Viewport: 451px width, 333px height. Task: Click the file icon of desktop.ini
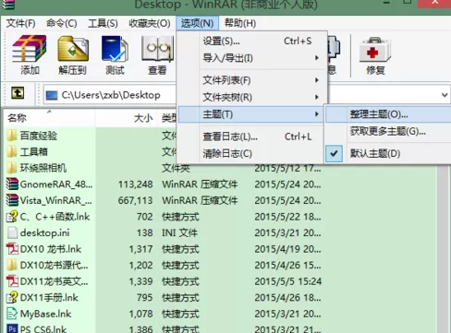[x=12, y=232]
